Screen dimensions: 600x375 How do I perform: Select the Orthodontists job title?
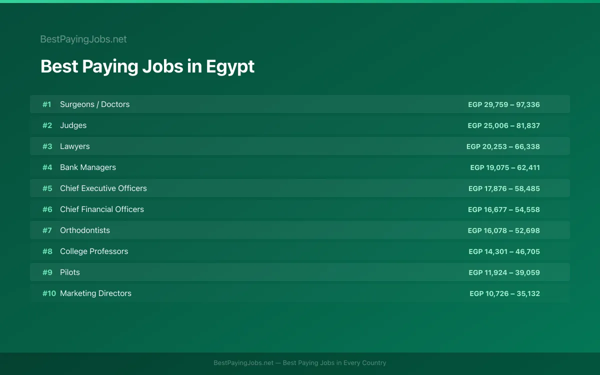point(85,230)
